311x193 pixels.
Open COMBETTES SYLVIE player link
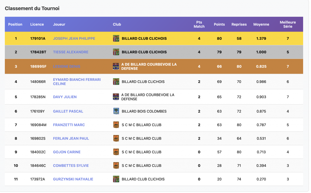pyautogui.click(x=71, y=166)
